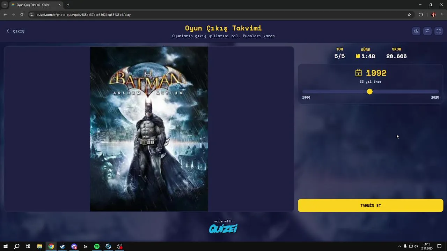This screenshot has height=251, width=447.
Task: Click the pause icon beside the timer
Action: [x=358, y=56]
